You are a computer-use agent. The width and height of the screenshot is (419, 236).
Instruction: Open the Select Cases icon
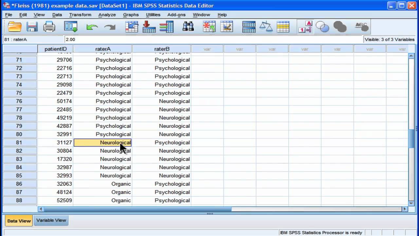(283, 27)
